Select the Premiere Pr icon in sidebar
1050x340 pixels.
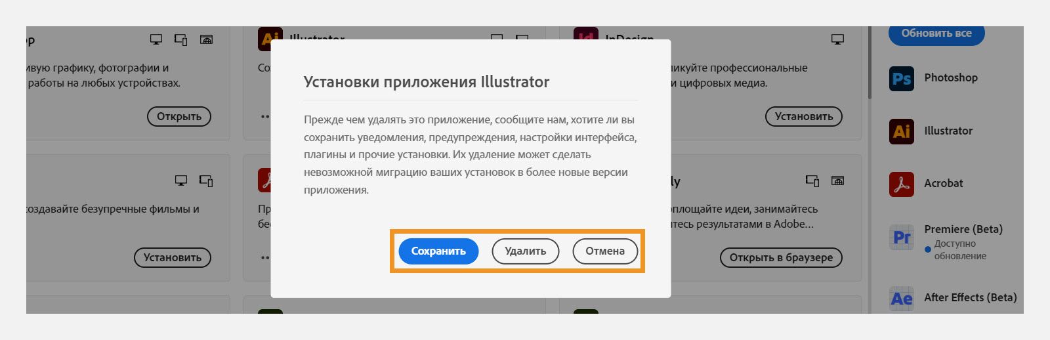[902, 237]
